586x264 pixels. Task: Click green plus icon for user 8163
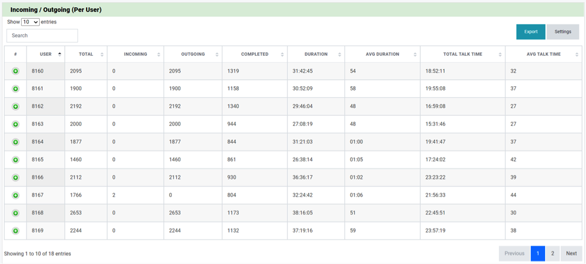pyautogui.click(x=16, y=124)
